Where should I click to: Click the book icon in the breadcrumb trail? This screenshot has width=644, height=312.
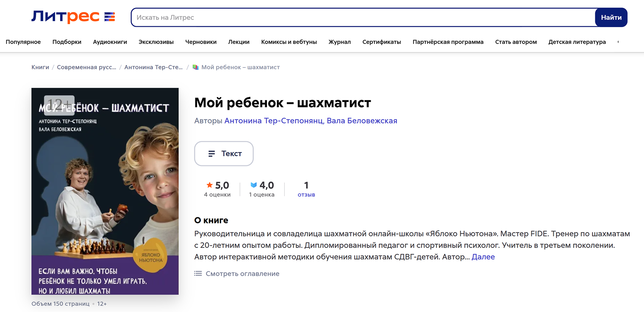[x=195, y=67]
